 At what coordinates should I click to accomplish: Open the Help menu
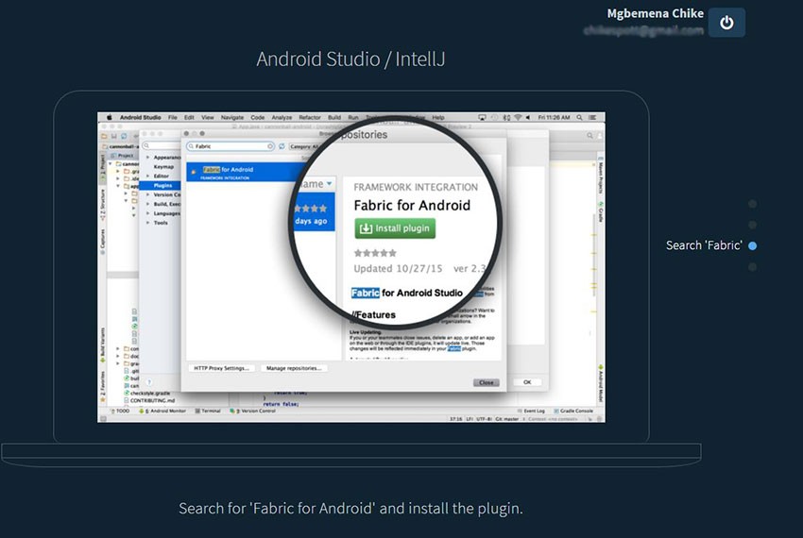(x=437, y=117)
